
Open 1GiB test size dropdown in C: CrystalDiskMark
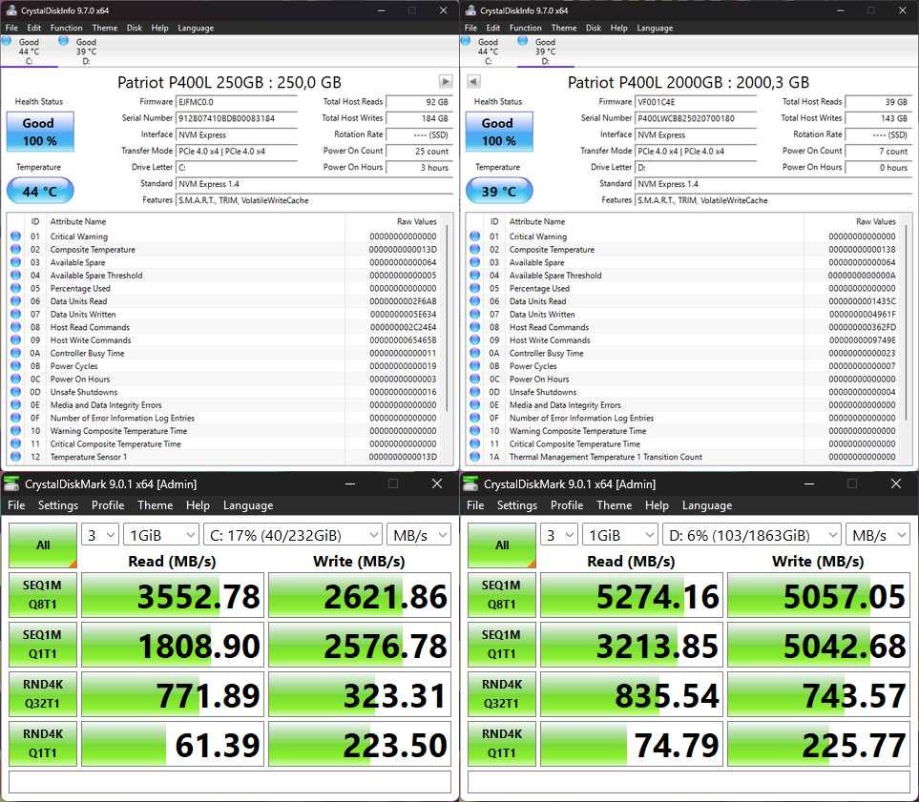coord(162,535)
